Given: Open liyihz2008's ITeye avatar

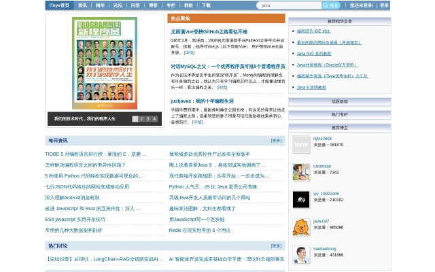Looking at the screenshot, I should (301, 144).
